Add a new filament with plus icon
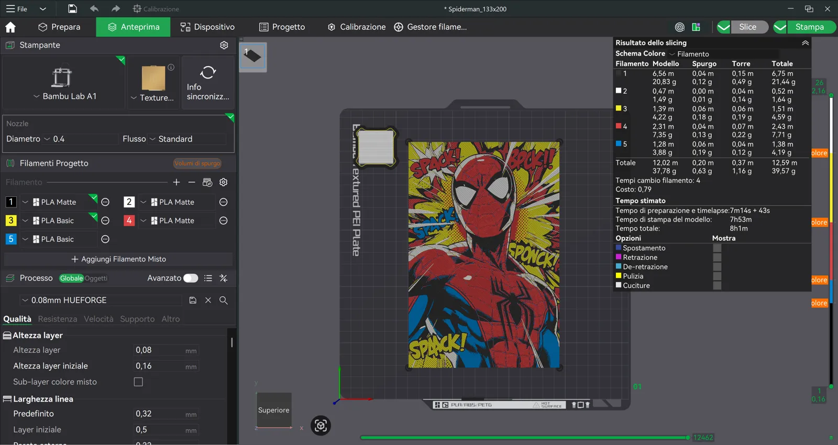Viewport: 838px width, 445px height. (x=177, y=182)
